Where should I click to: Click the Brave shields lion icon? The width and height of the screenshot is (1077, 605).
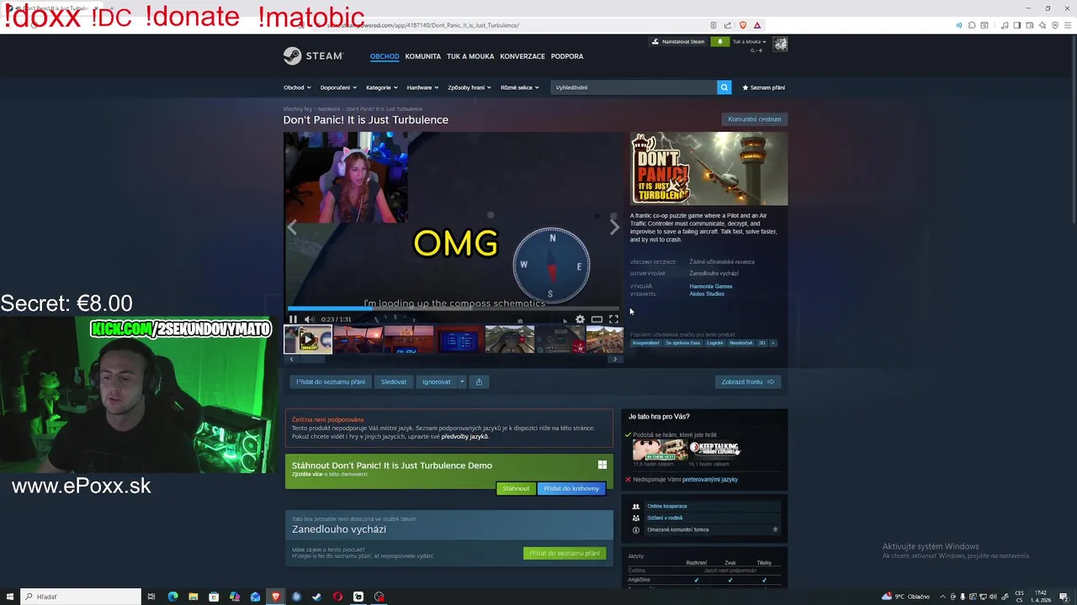pyautogui.click(x=743, y=25)
